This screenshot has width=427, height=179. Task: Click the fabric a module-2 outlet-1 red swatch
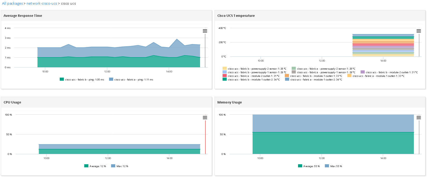coord(225,76)
